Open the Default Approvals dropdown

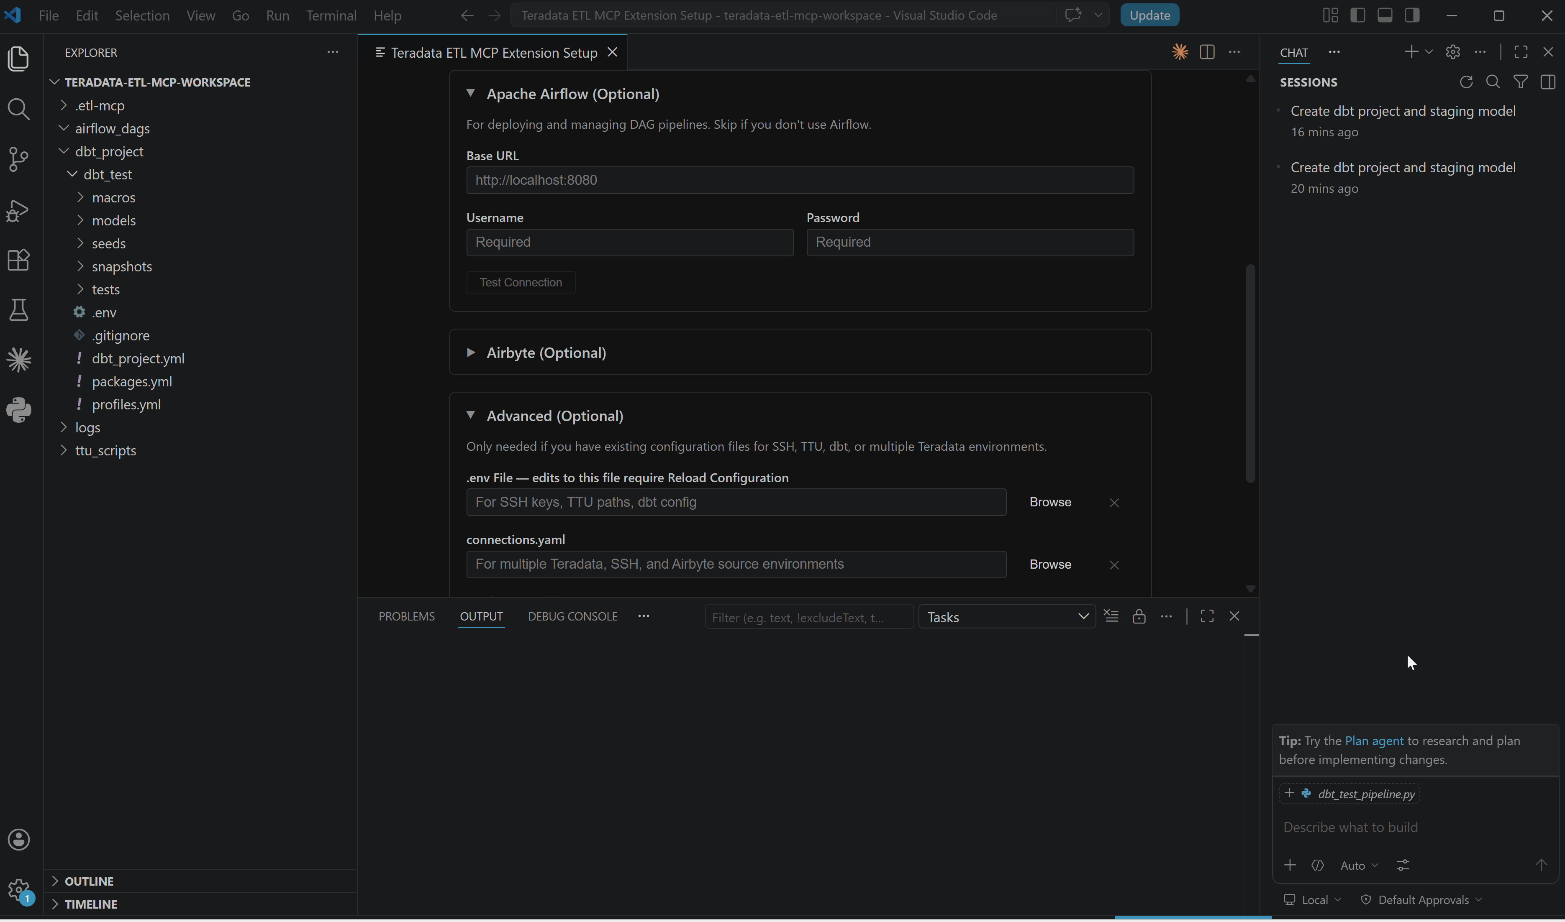(1421, 900)
